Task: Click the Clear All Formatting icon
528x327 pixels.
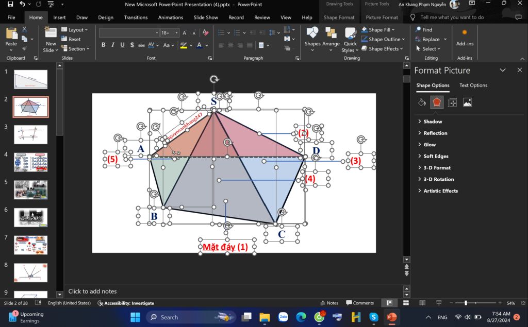Action: (206, 32)
